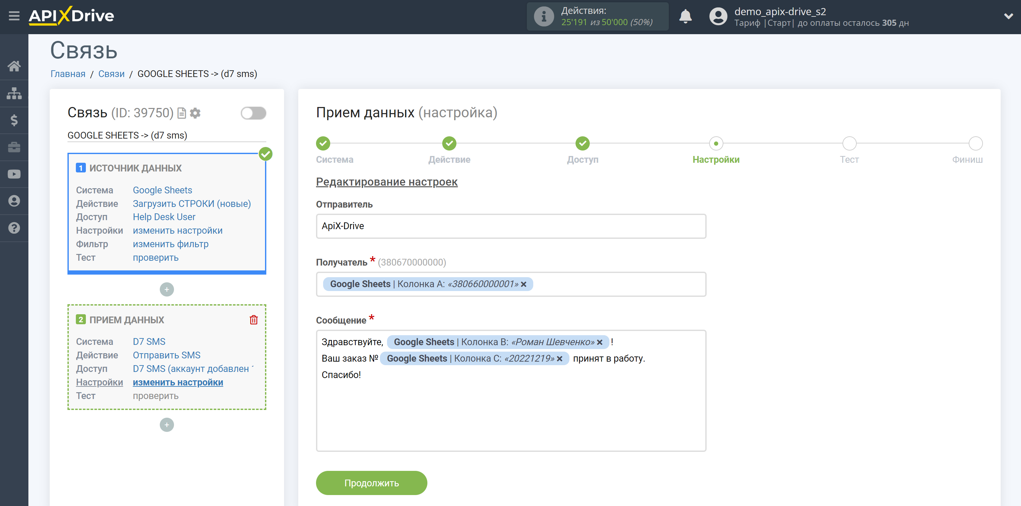Click the Продолжить button
Viewport: 1021px width, 506px height.
click(x=372, y=483)
